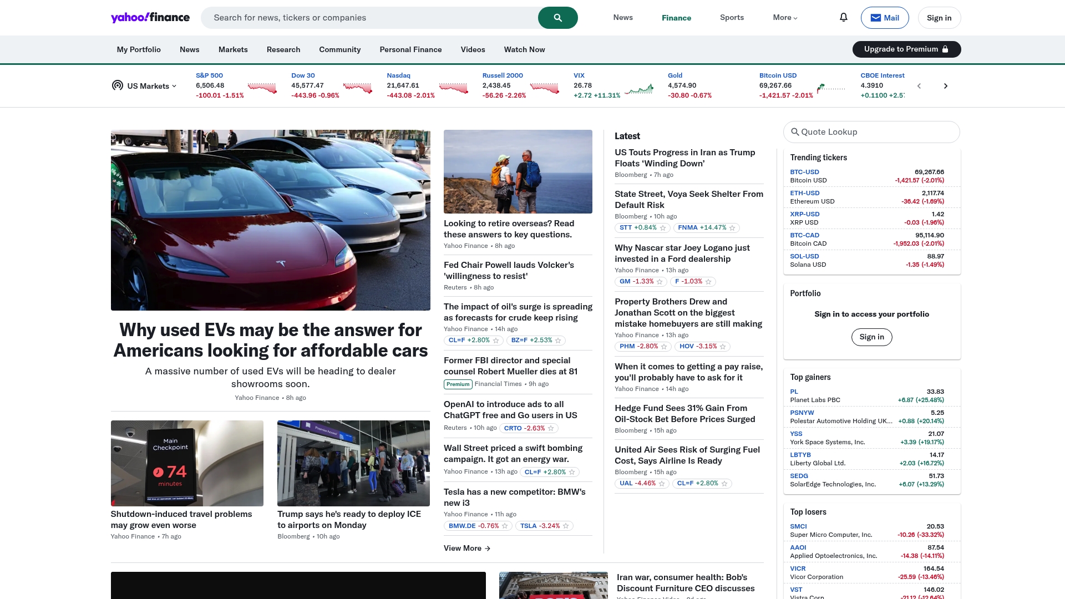Click the lock icon on Upgrade to Premium
The height and width of the screenshot is (599, 1065).
click(x=945, y=49)
